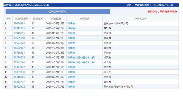Click the 当前数据截至 (2019年07月31日) date notice
Screen dimensions: 183x96
(154, 5)
